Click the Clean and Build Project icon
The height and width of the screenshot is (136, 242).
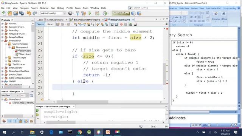coord(84,14)
